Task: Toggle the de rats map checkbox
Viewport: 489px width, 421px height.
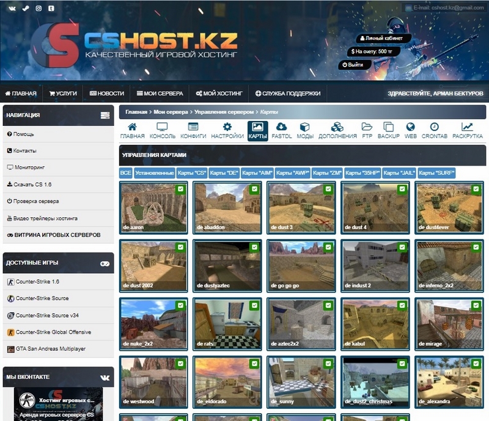Action: point(254,306)
